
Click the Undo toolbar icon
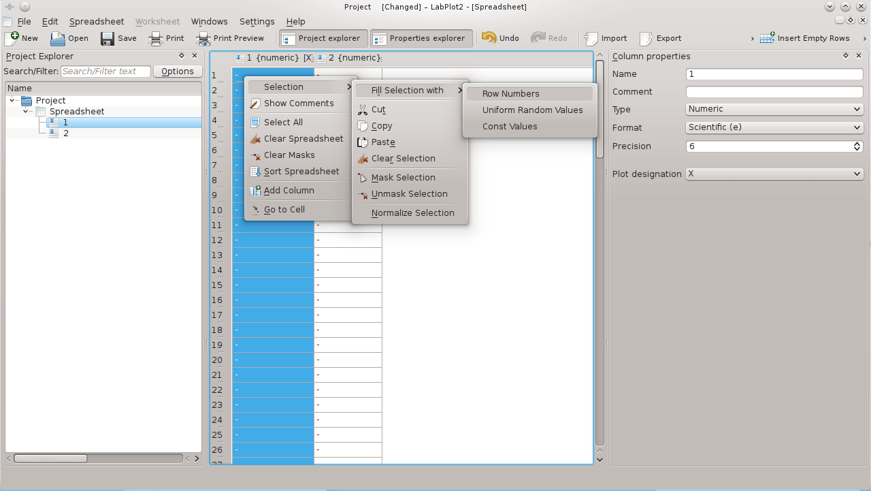[x=489, y=38]
